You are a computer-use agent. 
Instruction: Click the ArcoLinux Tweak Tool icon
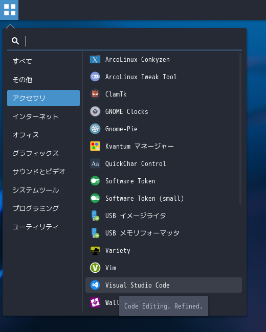[x=95, y=77]
